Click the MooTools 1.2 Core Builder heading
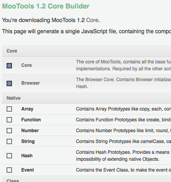The image size is (171, 182). (46, 6)
